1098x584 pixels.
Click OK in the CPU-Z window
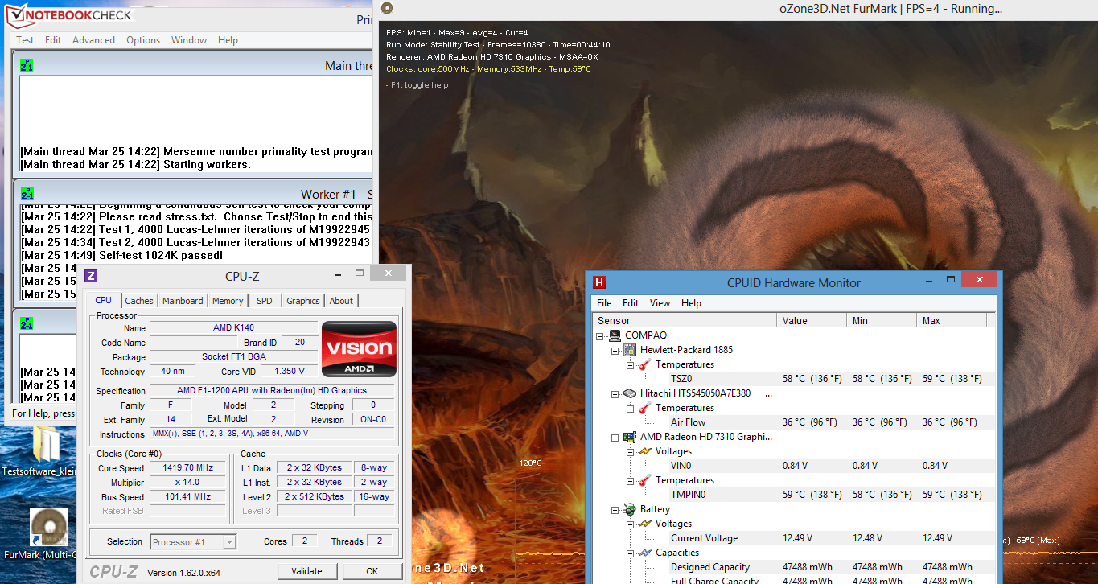pyautogui.click(x=372, y=571)
